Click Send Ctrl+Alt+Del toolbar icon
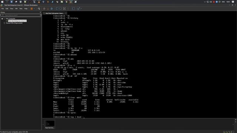The height and width of the screenshot is (133, 237). [x=39, y=8]
